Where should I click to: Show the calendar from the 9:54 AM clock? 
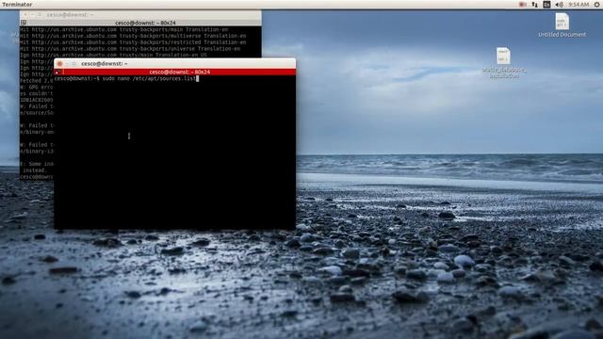pos(579,5)
